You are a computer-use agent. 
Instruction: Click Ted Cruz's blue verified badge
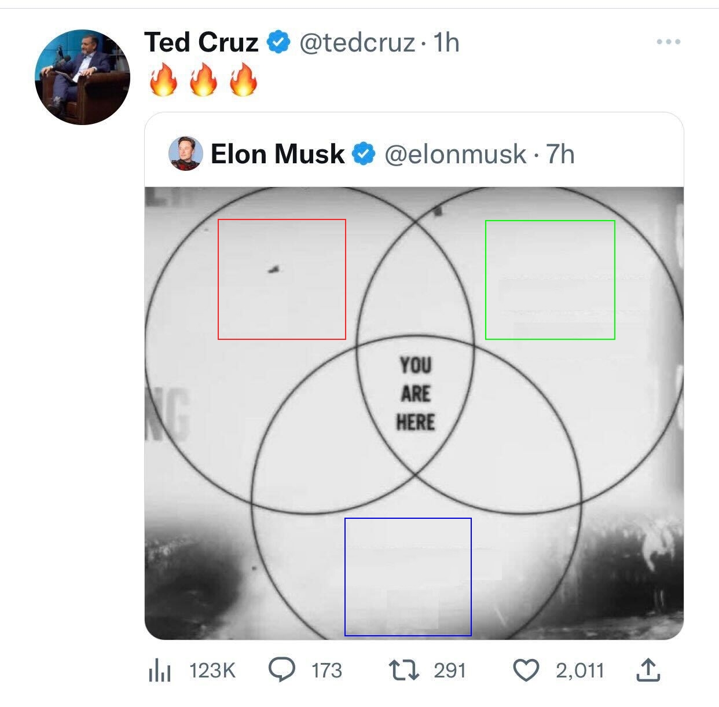pyautogui.click(x=278, y=42)
